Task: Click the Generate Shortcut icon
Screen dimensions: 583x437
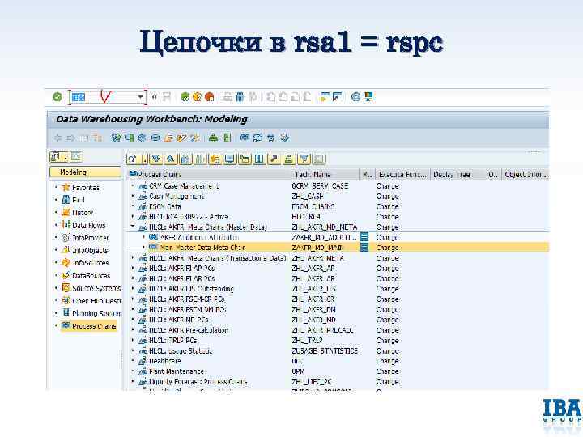Action: click(337, 97)
